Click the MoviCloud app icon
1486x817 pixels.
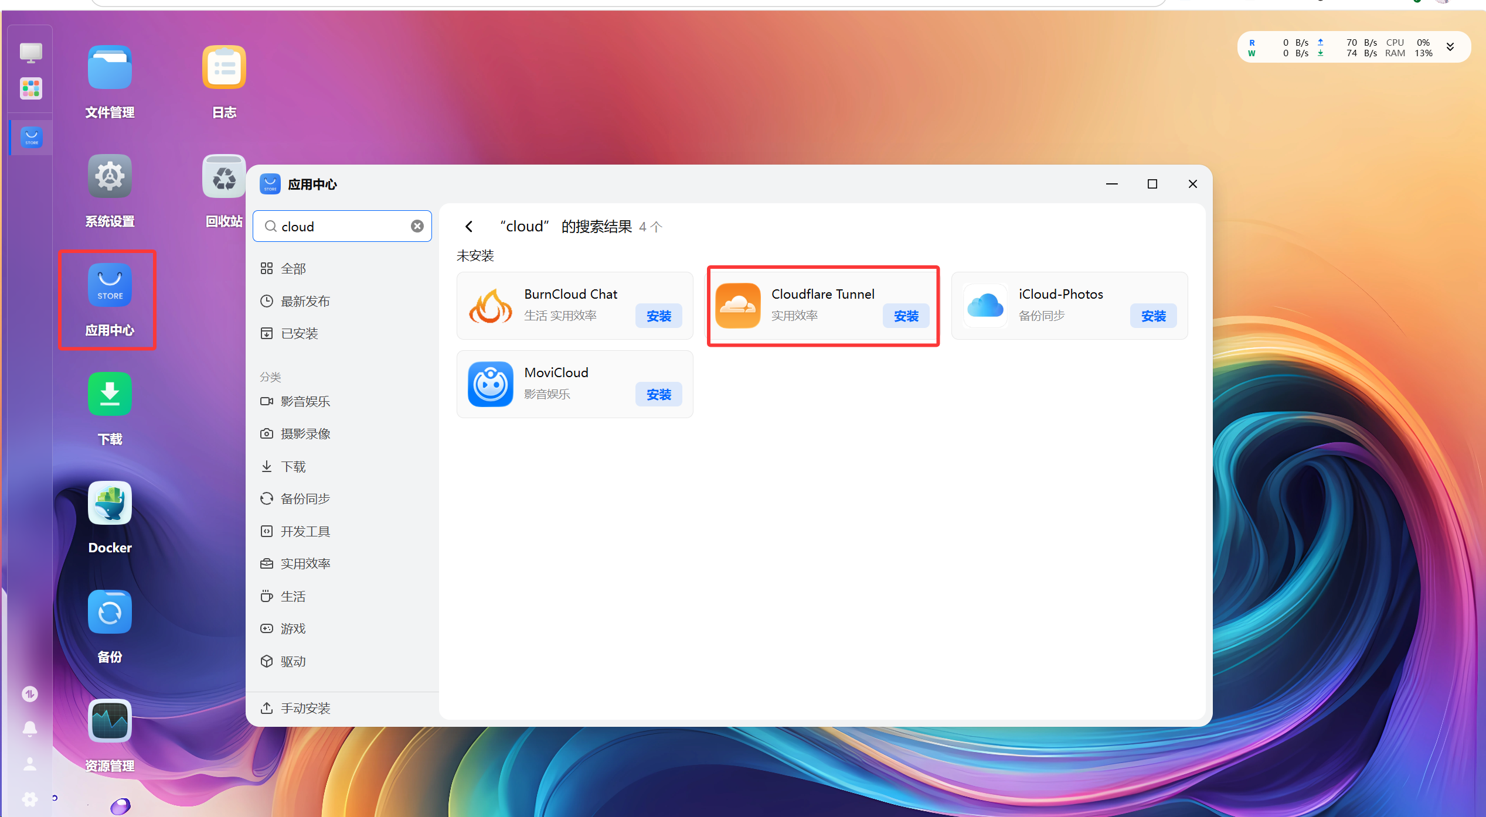490,384
